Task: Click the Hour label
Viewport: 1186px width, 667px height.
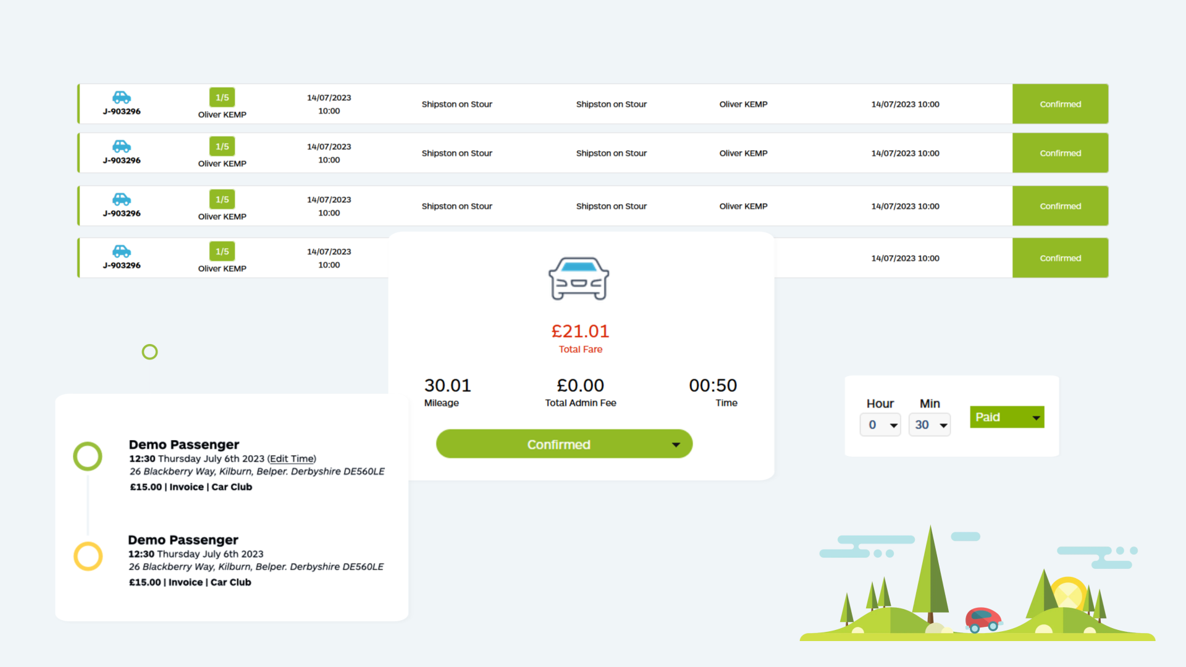Action: [x=880, y=403]
